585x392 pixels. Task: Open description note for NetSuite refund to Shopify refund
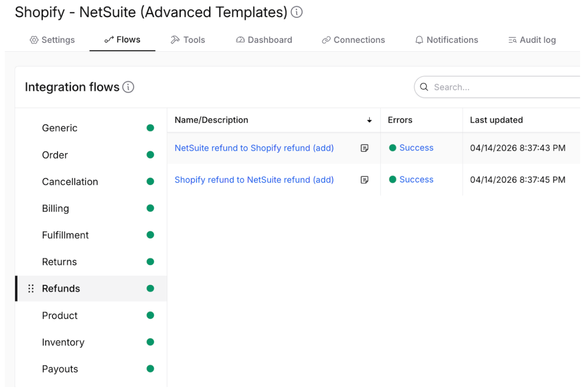coord(365,148)
